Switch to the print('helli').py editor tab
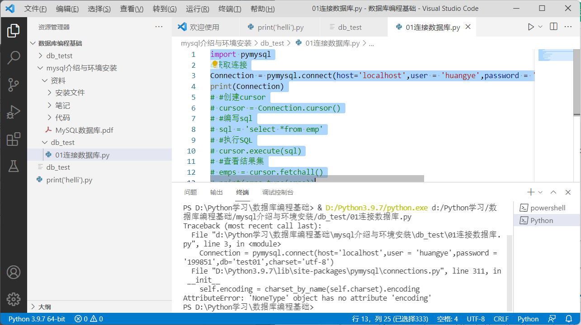The image size is (581, 325). (281, 27)
